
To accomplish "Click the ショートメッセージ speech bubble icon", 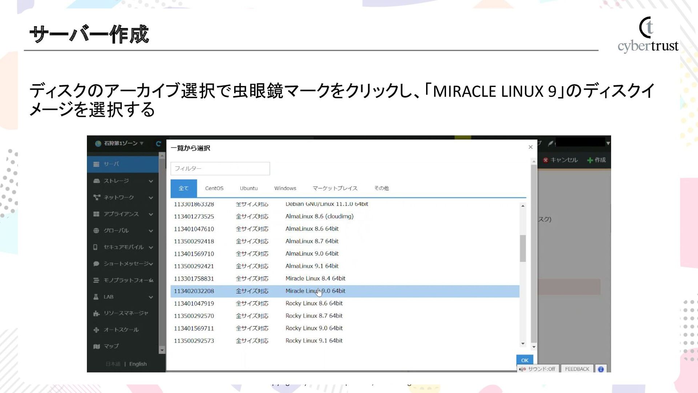I will 96,263.
